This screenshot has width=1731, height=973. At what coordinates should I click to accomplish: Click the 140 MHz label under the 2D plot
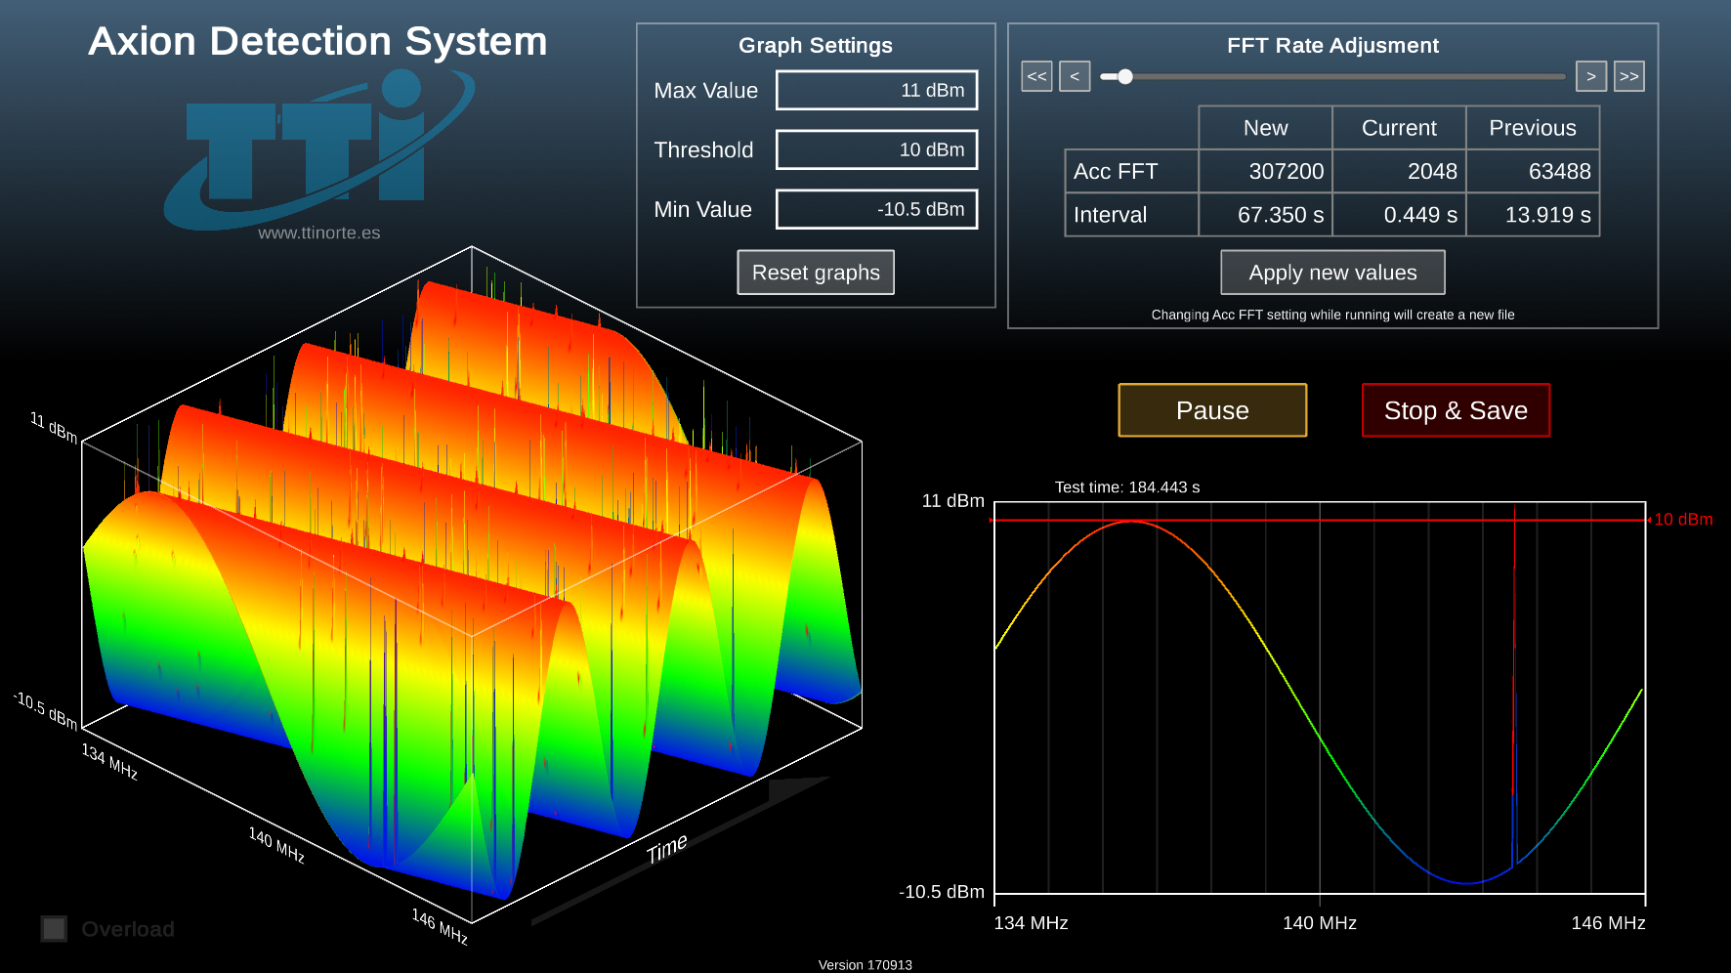(x=1320, y=923)
